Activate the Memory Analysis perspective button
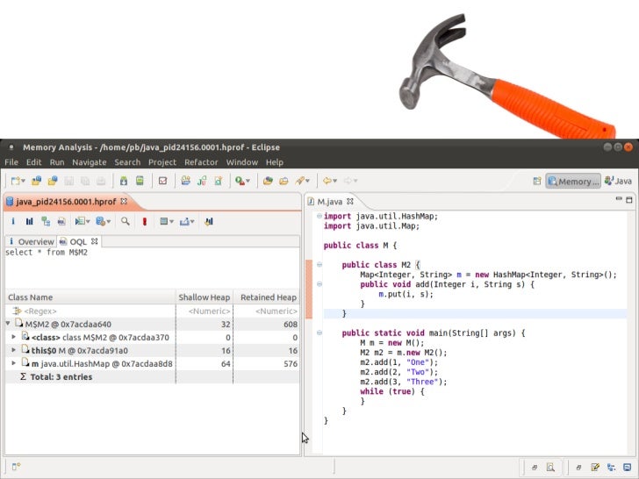This screenshot has width=639, height=479. [x=572, y=182]
